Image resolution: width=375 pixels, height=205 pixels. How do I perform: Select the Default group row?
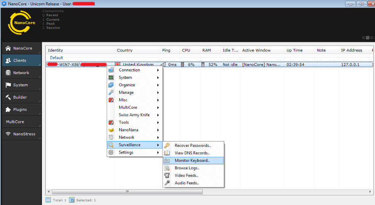(56, 58)
